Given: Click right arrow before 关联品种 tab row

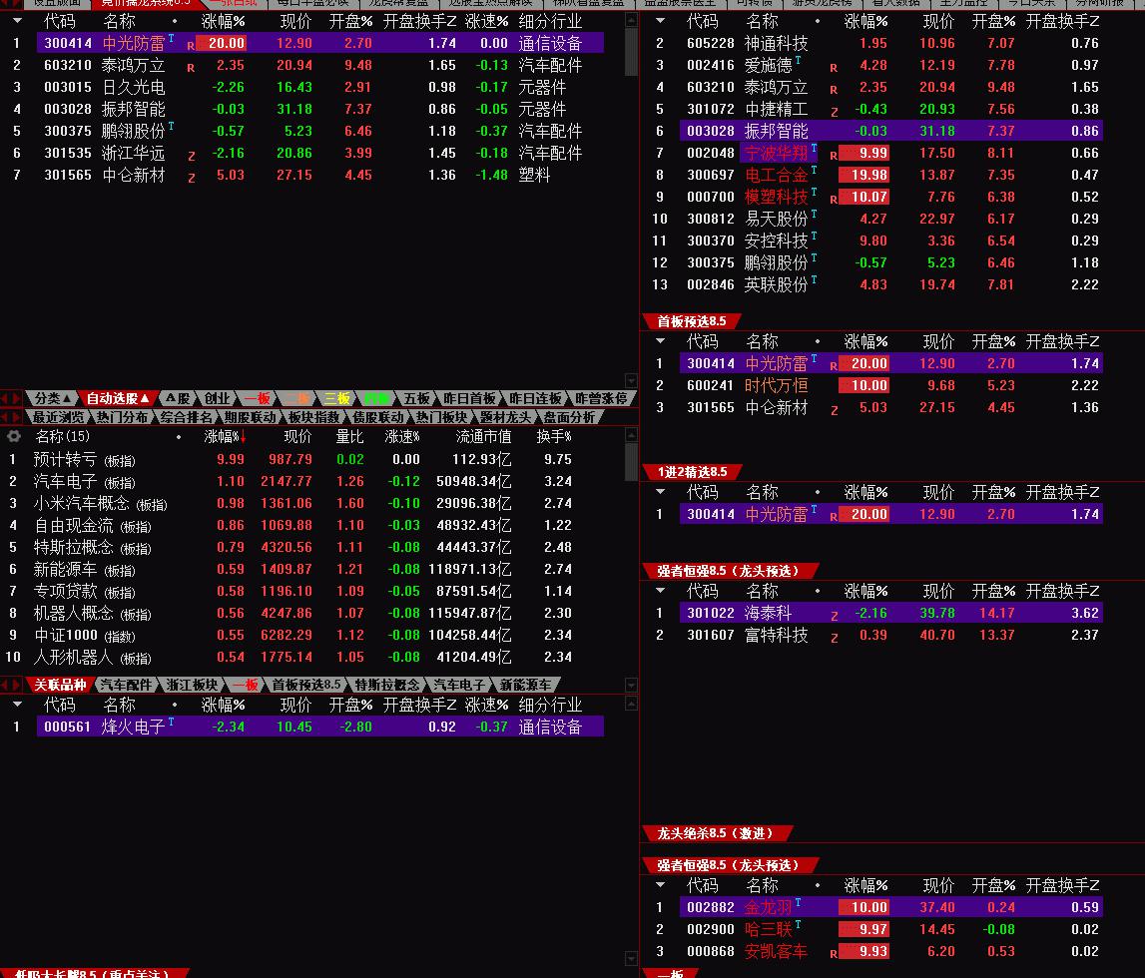Looking at the screenshot, I should pyautogui.click(x=17, y=685).
